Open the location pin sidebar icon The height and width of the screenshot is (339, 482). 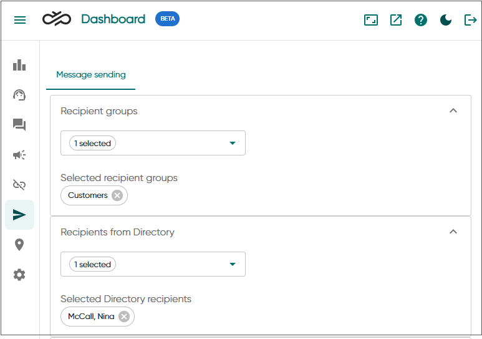[x=19, y=245]
